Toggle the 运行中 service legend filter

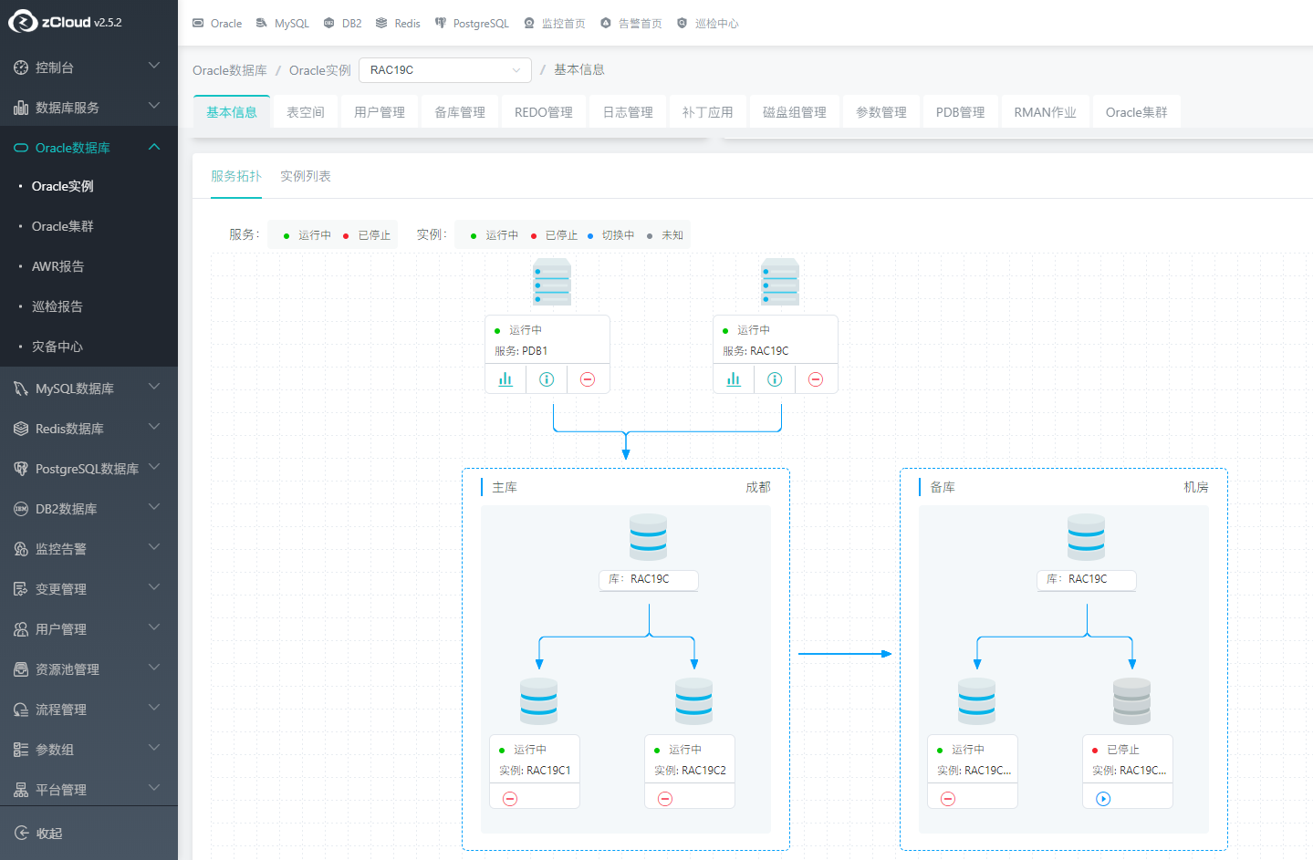point(307,235)
